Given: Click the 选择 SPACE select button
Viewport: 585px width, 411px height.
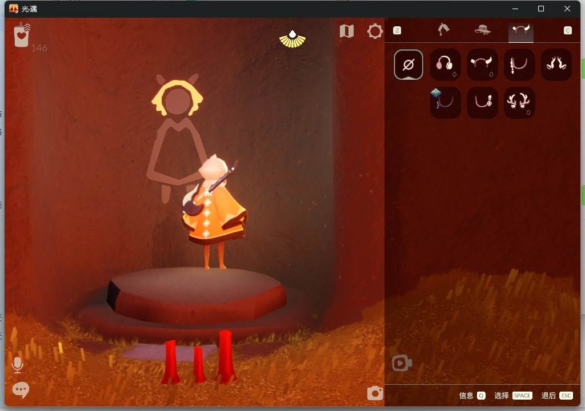Looking at the screenshot, I should point(513,396).
